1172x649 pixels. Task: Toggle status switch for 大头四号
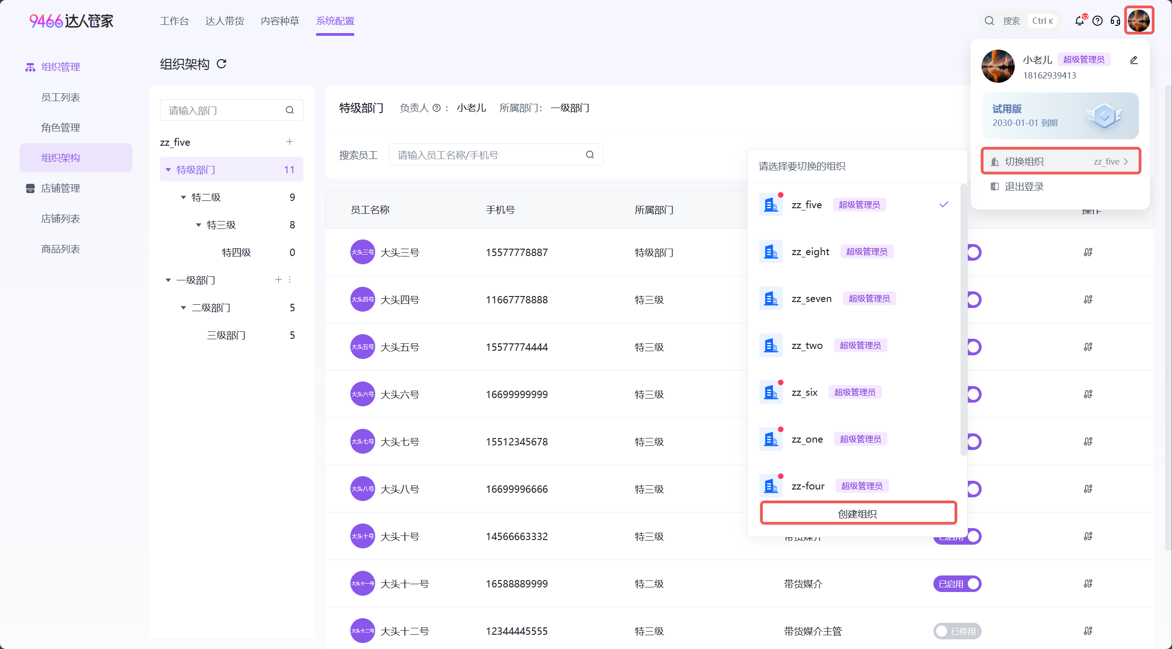pyautogui.click(x=974, y=300)
